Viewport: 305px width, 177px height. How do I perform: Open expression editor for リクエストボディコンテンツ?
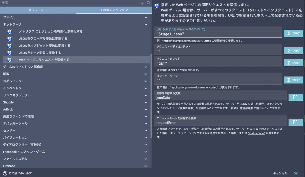(293, 50)
